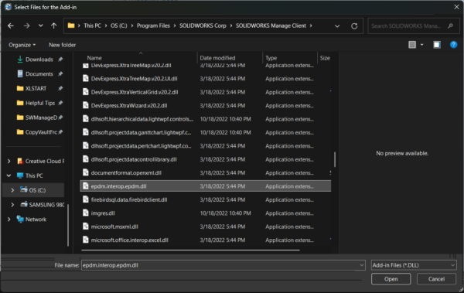Select documentformat.openxml.dll file
Viewport: 464px width, 293px height.
point(206,173)
